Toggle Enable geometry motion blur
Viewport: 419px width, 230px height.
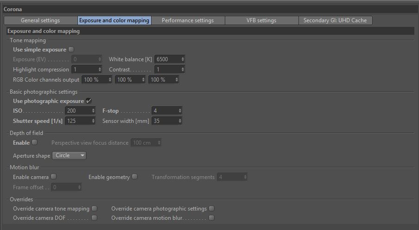pos(134,177)
